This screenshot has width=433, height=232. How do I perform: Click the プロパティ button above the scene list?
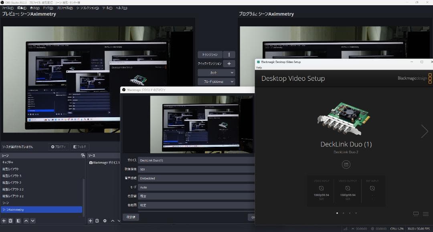click(x=59, y=147)
